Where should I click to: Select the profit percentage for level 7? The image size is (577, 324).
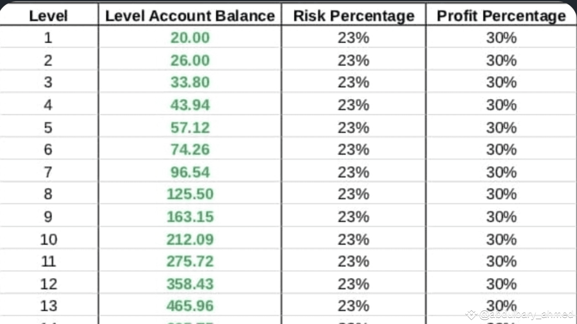pos(501,172)
